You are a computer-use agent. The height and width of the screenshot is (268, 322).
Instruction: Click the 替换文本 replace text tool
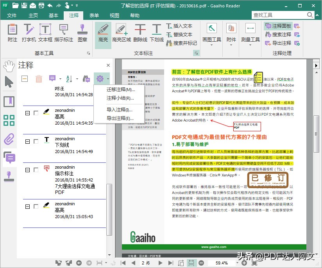click(179, 35)
